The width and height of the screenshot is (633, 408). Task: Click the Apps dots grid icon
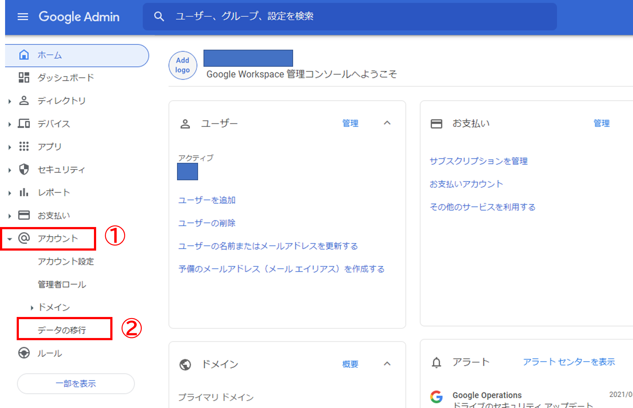[24, 146]
